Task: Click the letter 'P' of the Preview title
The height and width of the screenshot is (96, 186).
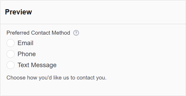Action: pos(7,12)
